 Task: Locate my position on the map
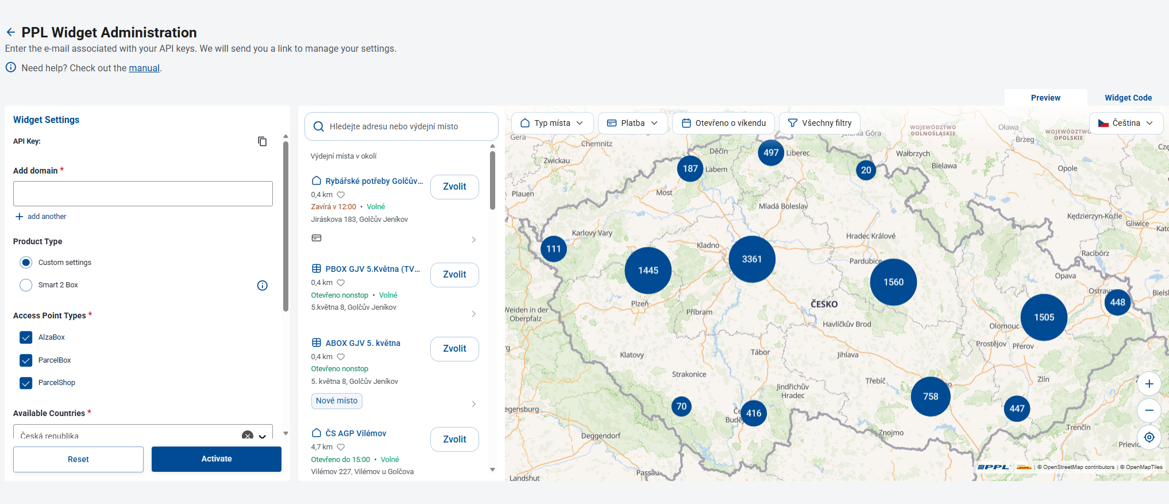(x=1149, y=437)
